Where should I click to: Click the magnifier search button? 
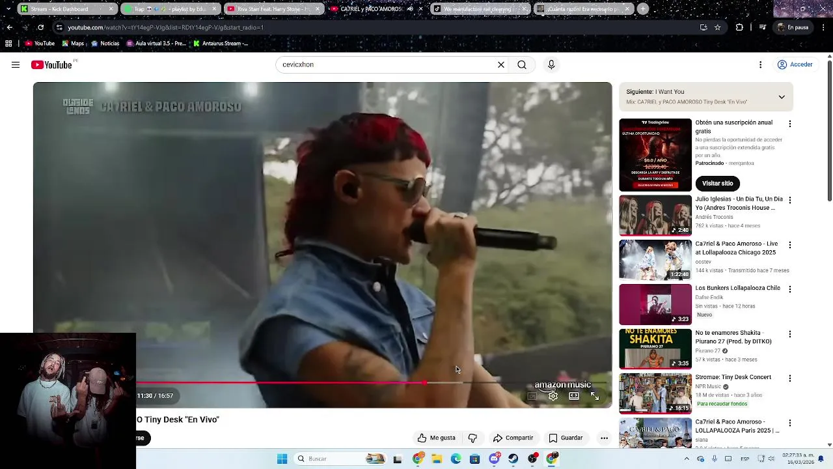point(522,64)
